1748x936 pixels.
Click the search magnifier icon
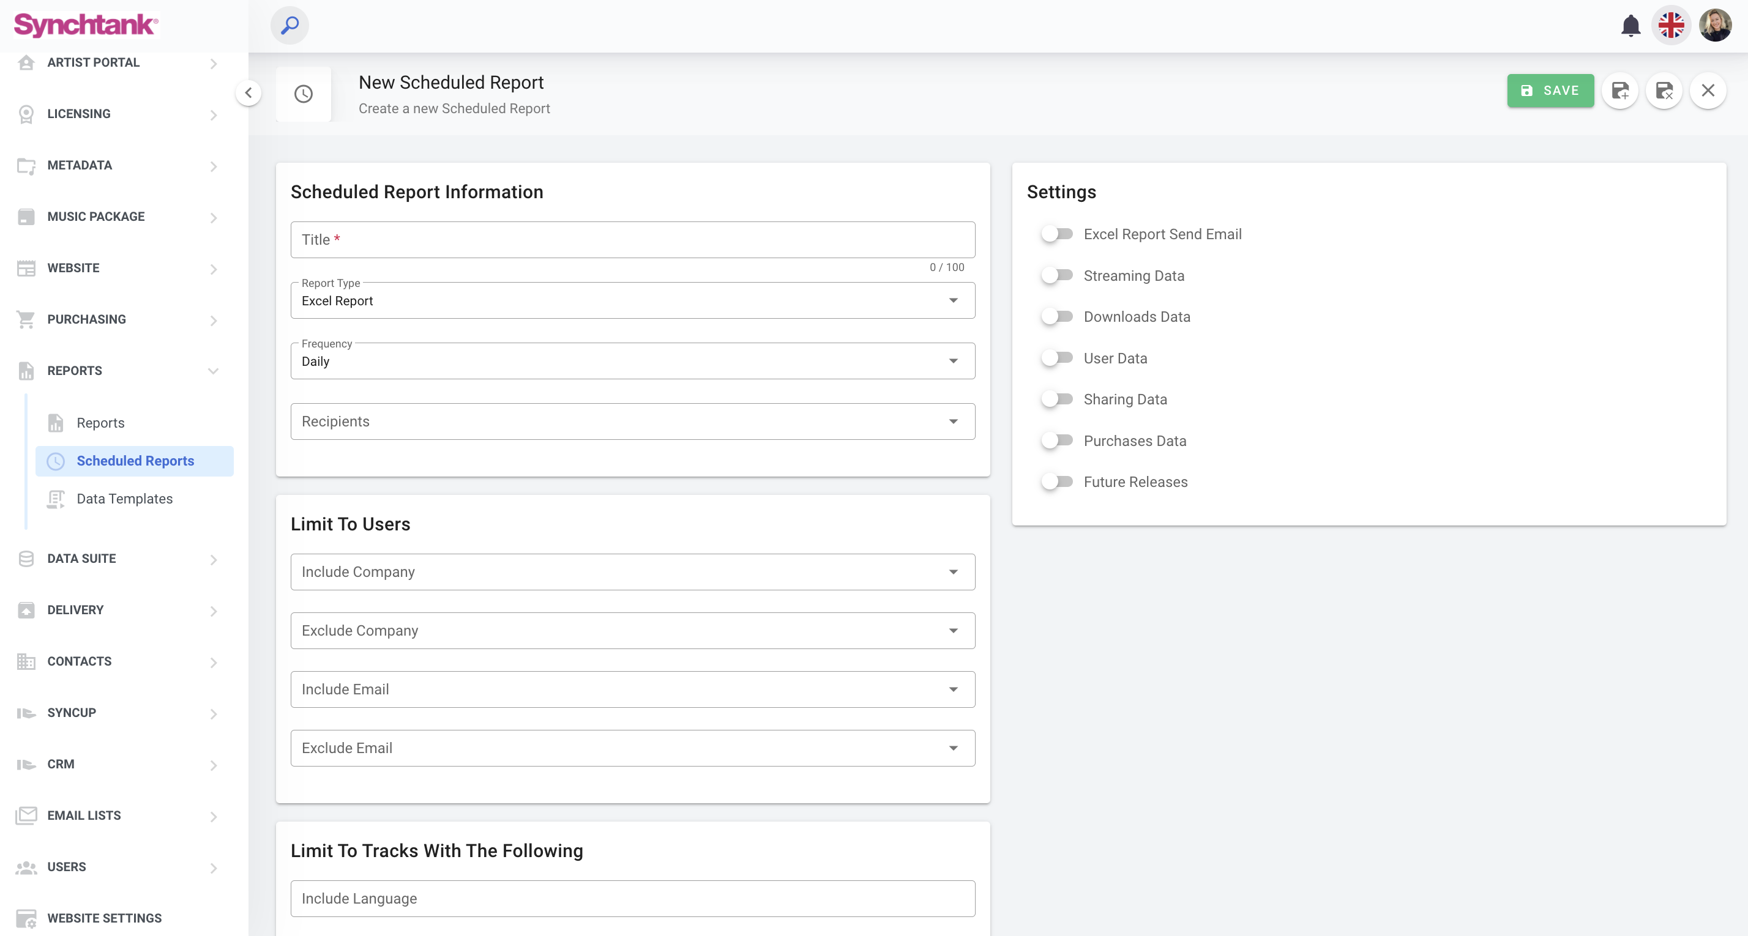289,26
